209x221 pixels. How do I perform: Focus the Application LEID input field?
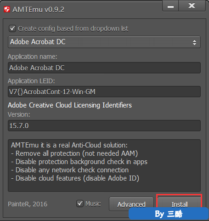[104, 92]
